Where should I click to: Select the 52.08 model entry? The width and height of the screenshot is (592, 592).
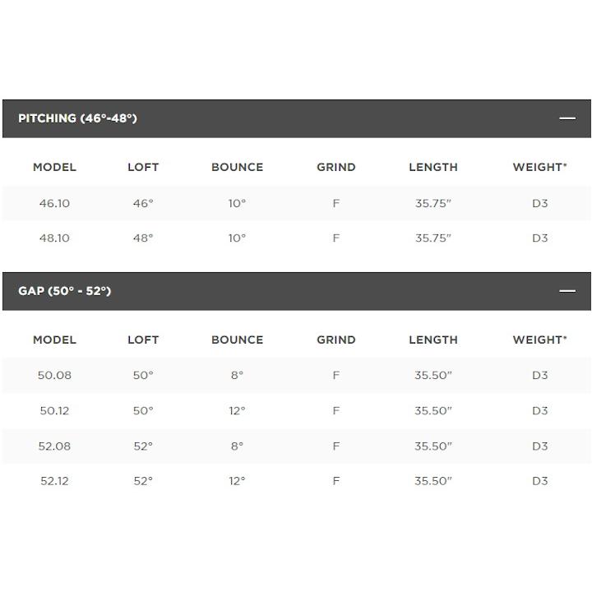pyautogui.click(x=54, y=446)
